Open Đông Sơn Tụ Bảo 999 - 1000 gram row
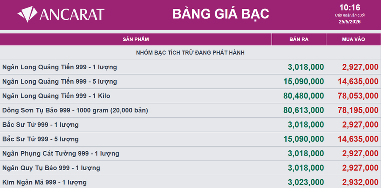The width and height of the screenshot is (381, 188). point(190,110)
